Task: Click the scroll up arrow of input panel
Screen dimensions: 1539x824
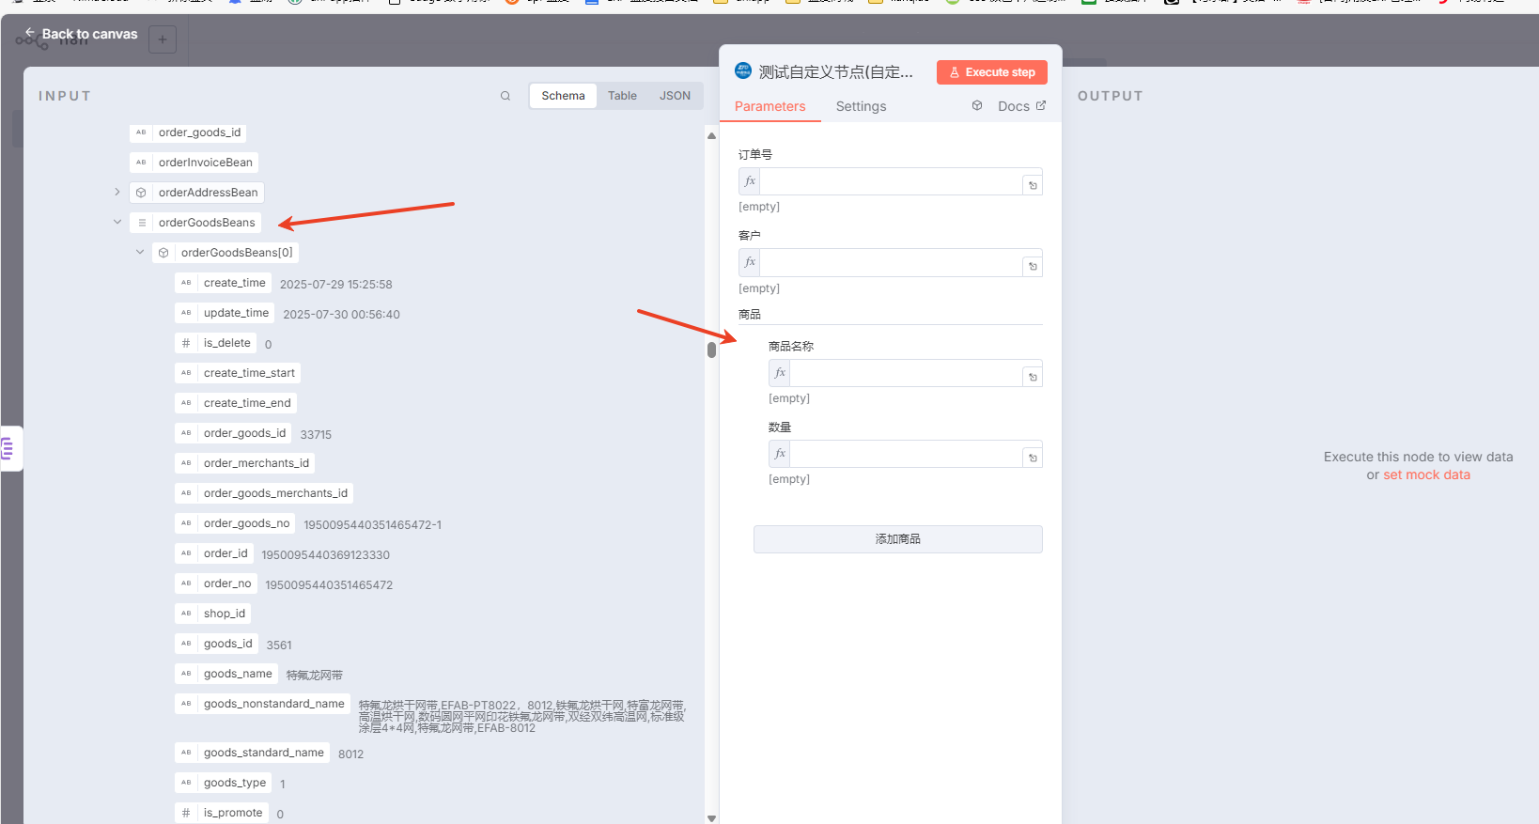Action: click(x=711, y=136)
